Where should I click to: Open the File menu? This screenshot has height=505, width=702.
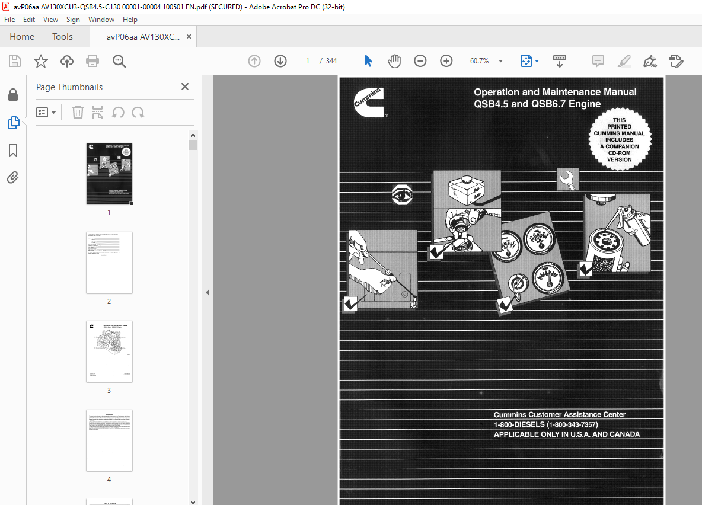coord(9,19)
